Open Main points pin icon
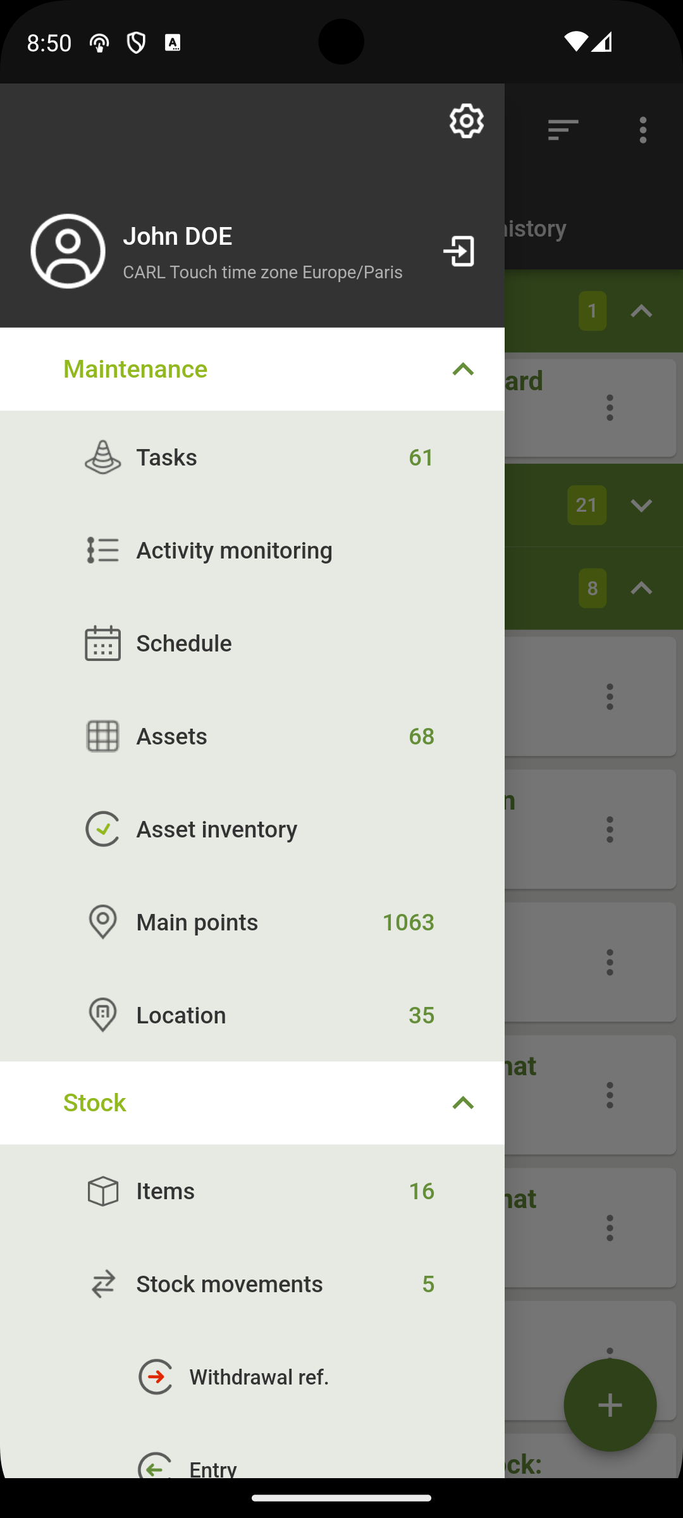Image resolution: width=683 pixels, height=1518 pixels. point(102,922)
